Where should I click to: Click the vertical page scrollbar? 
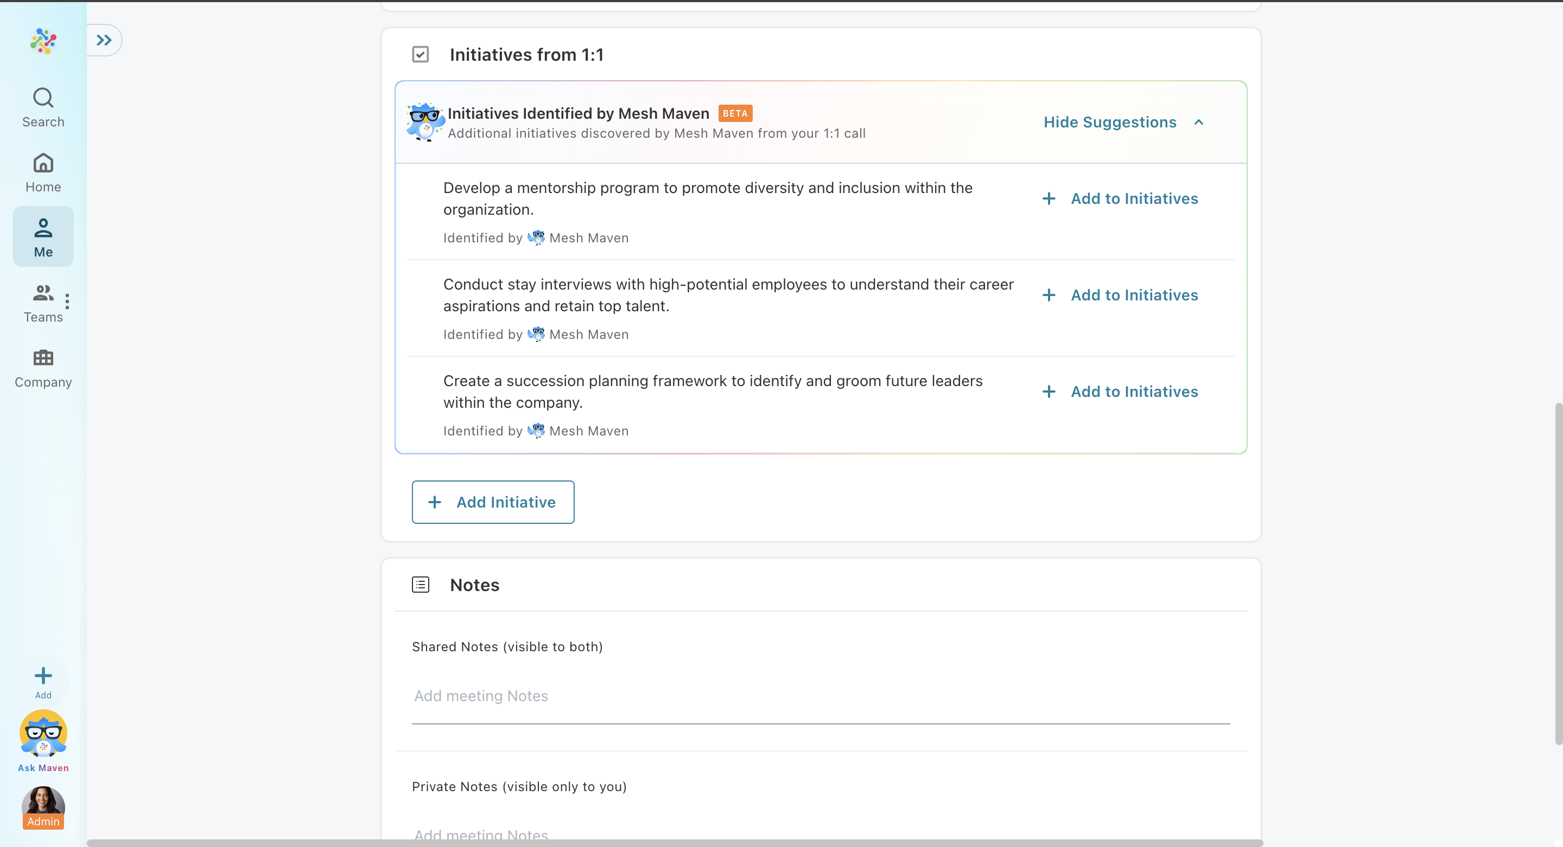click(1558, 573)
